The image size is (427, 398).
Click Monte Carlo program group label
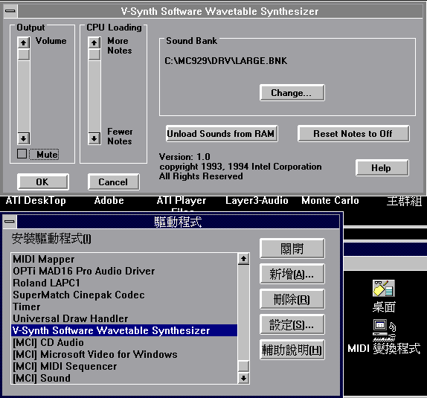click(330, 201)
